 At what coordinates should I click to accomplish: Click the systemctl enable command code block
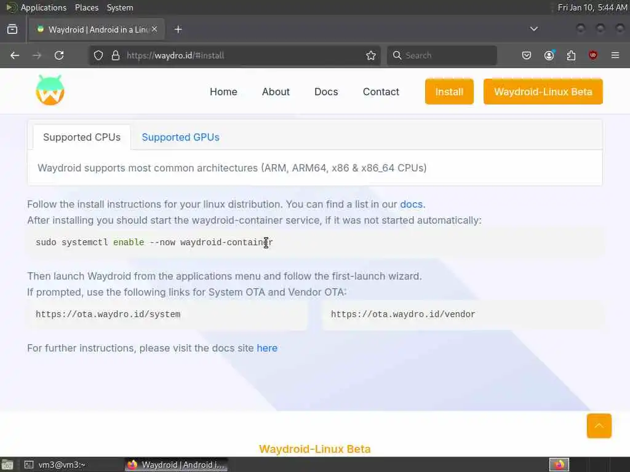click(x=315, y=242)
